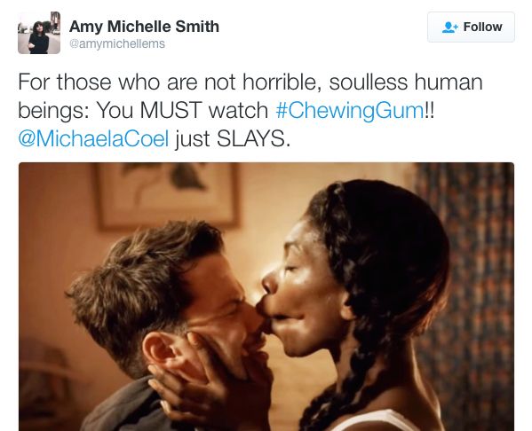Open the @amymichellems handle
532x431 pixels.
[x=117, y=43]
